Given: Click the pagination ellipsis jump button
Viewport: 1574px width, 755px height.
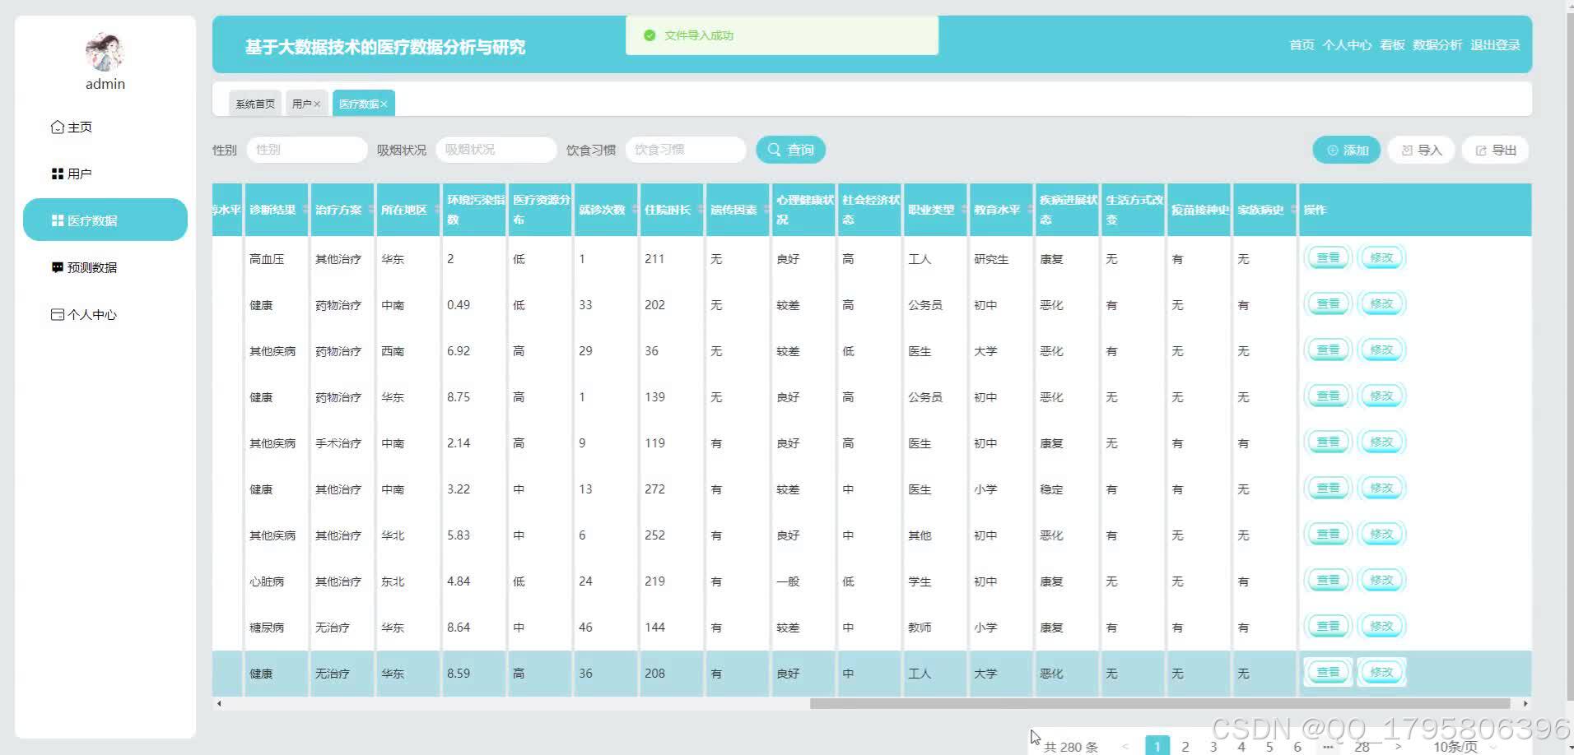Looking at the screenshot, I should tap(1327, 746).
